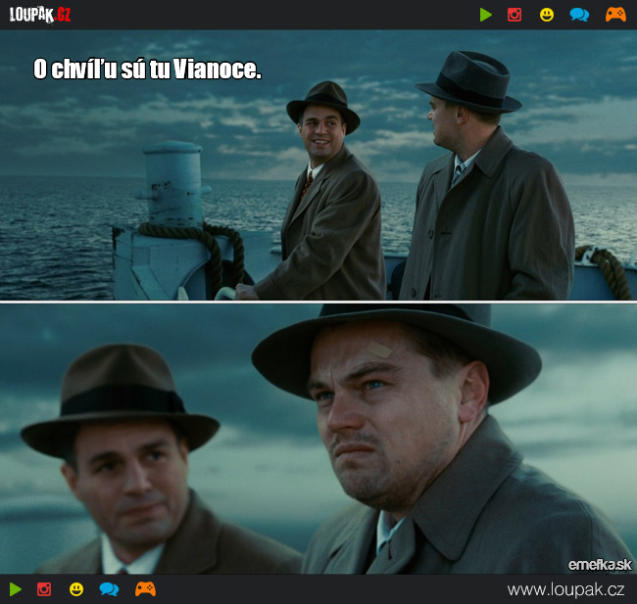Open the red Instagram icon in the top bar

(x=514, y=15)
